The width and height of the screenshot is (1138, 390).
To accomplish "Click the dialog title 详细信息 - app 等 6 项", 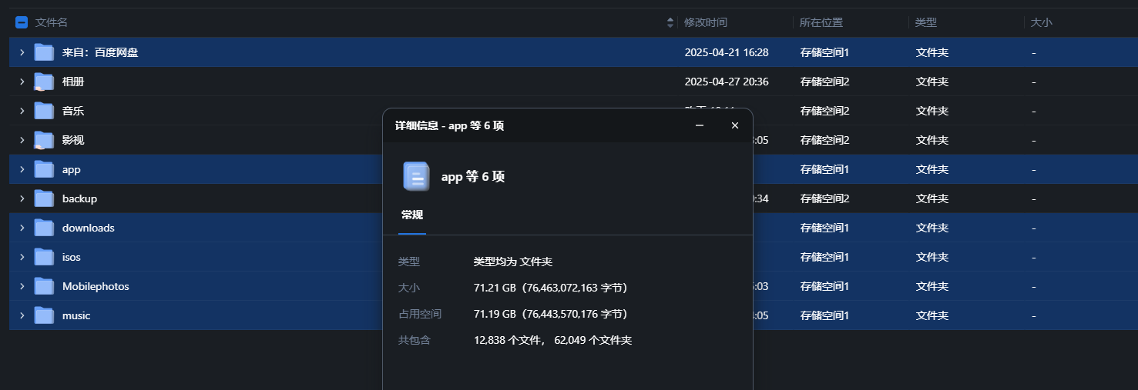I will 449,125.
